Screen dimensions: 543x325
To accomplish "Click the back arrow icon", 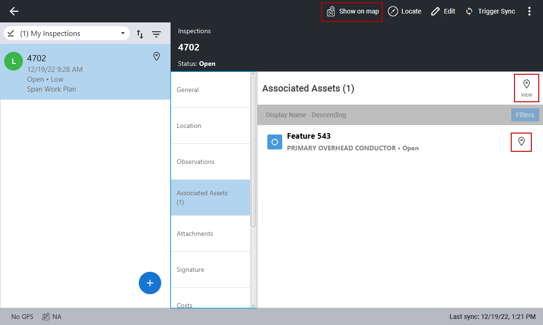I will (x=14, y=11).
